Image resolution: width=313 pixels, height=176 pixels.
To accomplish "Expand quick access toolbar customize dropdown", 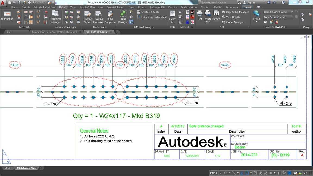I will [53, 2].
